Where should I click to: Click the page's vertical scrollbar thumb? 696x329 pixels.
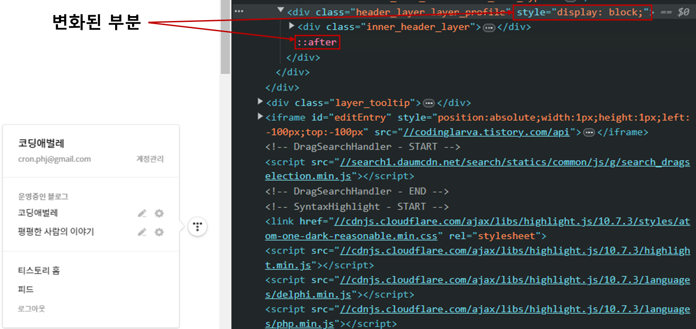(x=225, y=37)
